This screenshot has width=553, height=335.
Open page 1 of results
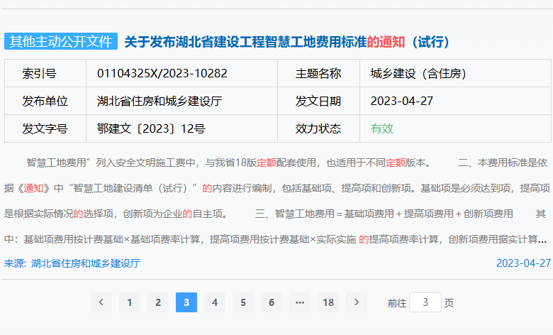pyautogui.click(x=129, y=302)
